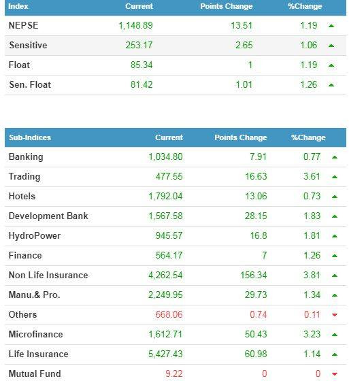Click the up arrow beside Sensitive index
The image size is (349, 383).
[331, 46]
